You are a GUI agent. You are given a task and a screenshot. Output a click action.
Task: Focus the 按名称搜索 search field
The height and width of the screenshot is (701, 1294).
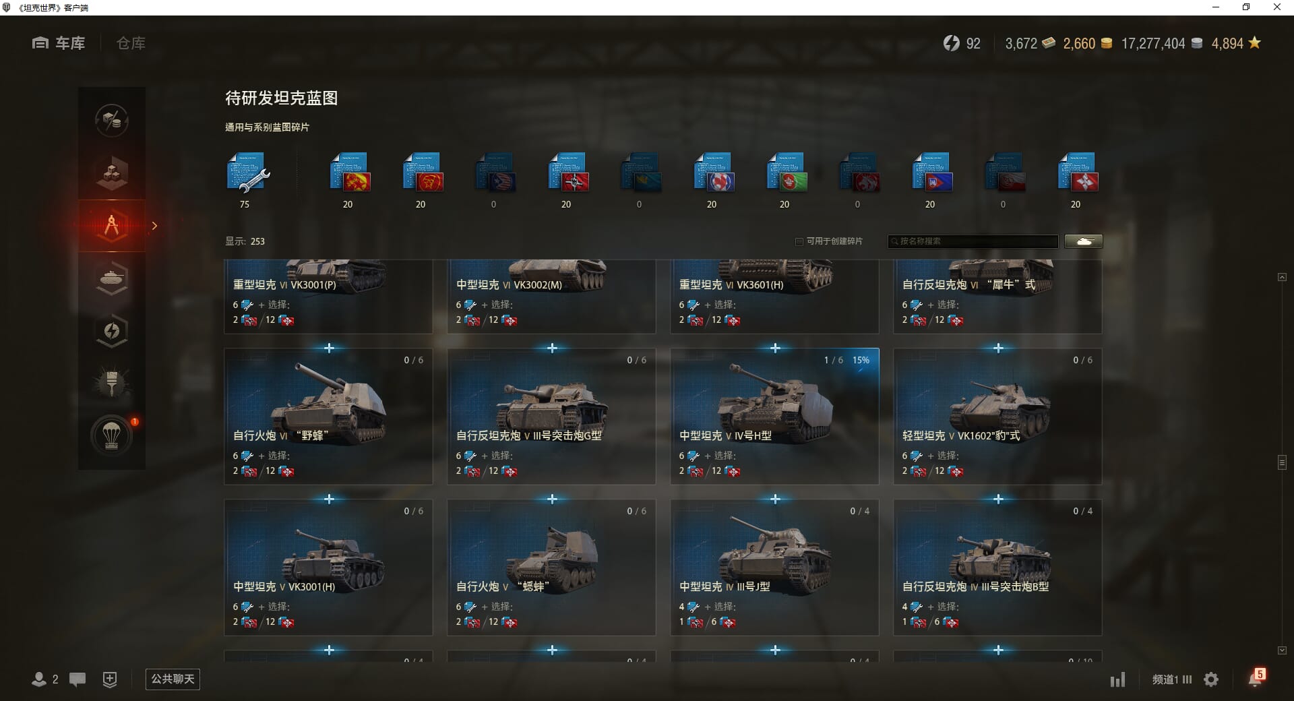(x=973, y=241)
